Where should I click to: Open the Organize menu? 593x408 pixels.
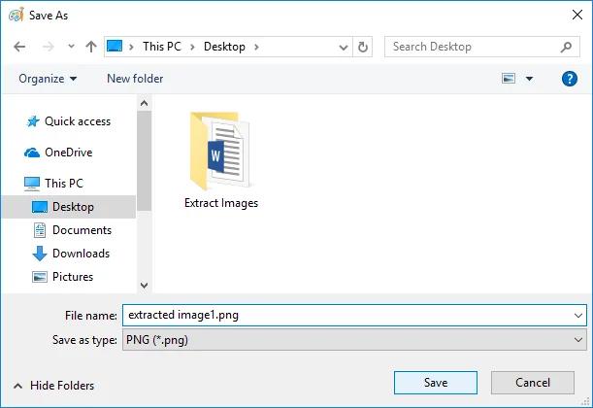pos(48,79)
